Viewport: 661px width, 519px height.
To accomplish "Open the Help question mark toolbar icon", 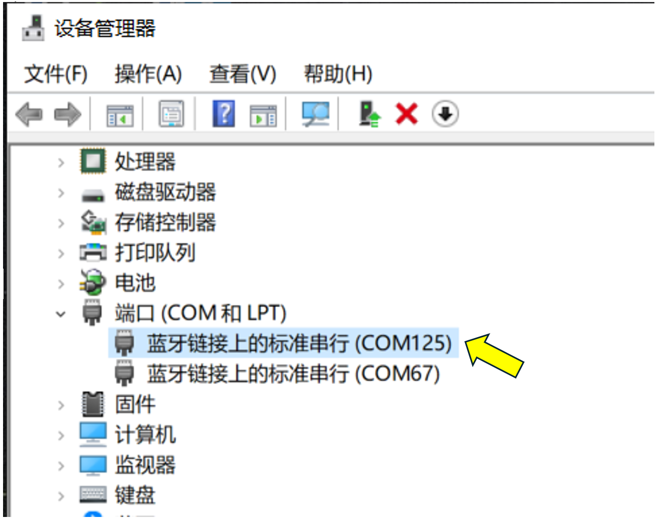I will point(224,114).
